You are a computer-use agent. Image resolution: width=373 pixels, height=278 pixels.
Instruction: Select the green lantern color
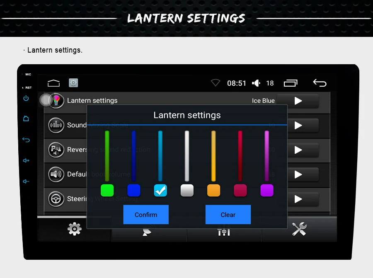click(107, 190)
